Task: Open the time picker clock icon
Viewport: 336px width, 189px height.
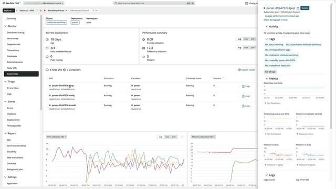Action: pos(93,10)
